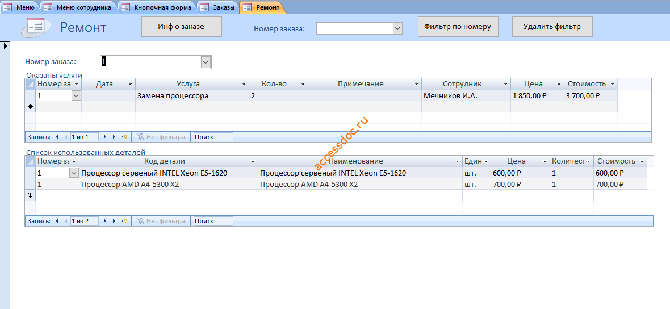Open Код детали column header dropdown arrow

point(253,161)
